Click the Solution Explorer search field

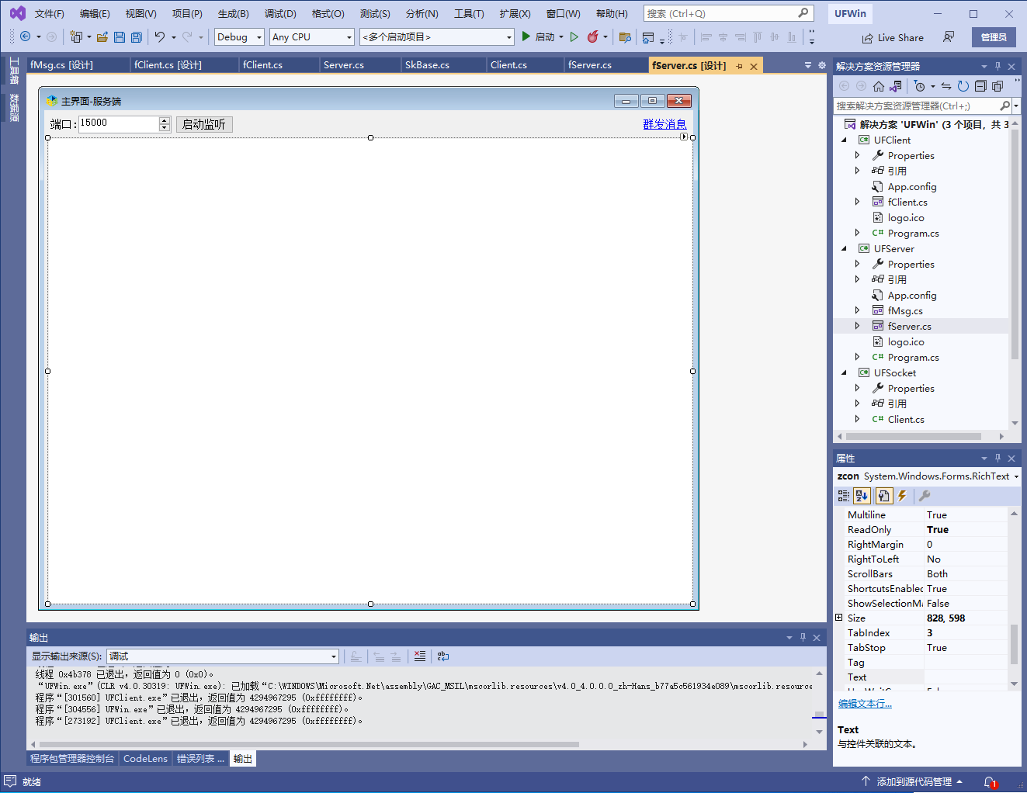click(916, 106)
